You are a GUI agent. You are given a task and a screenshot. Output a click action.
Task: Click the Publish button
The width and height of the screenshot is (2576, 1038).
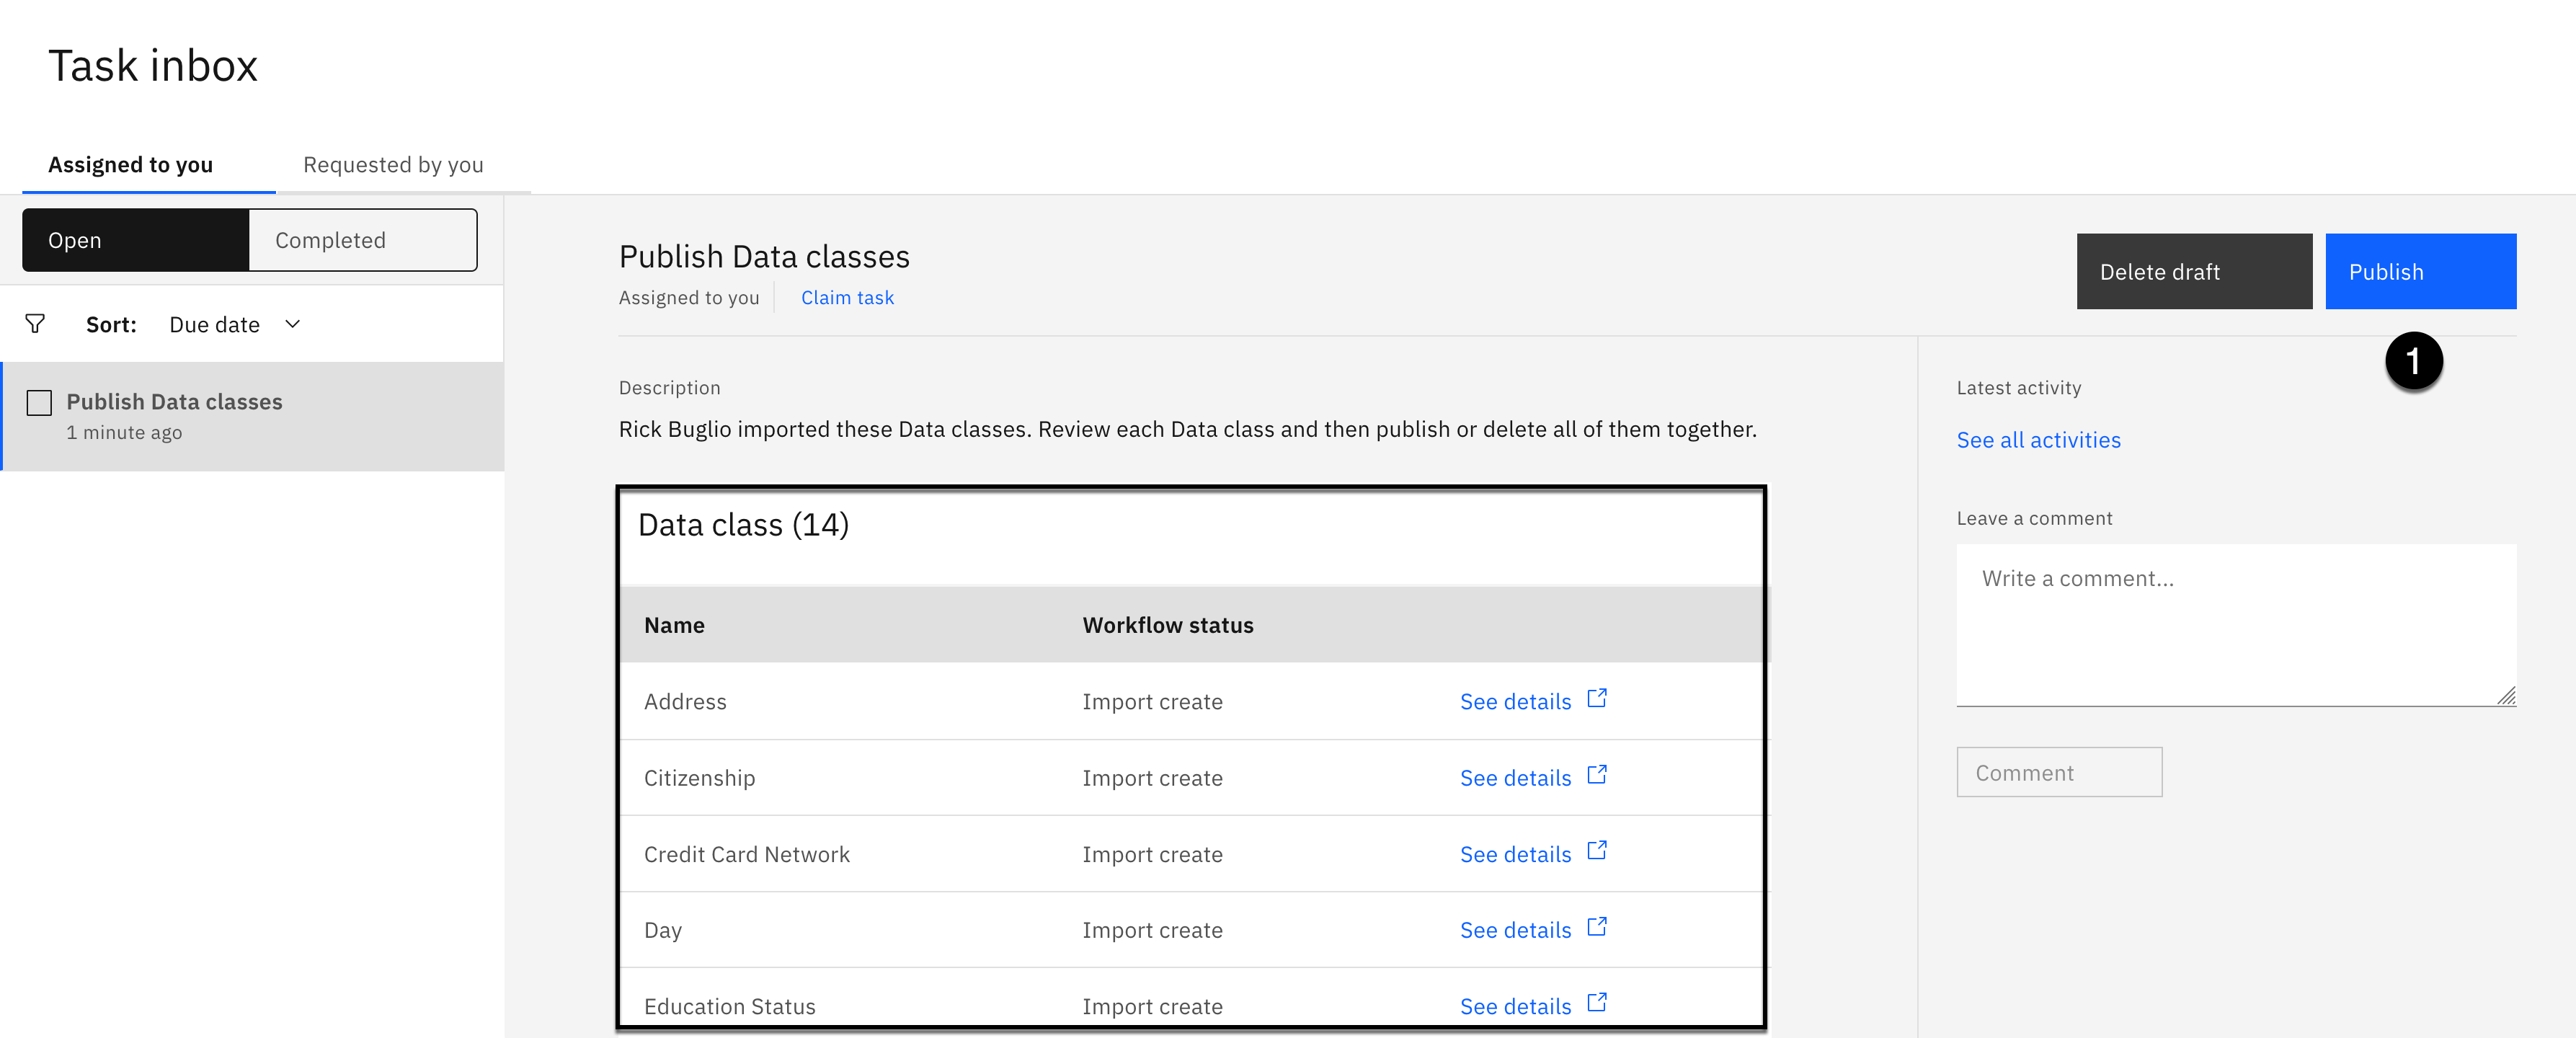[x=2419, y=272]
